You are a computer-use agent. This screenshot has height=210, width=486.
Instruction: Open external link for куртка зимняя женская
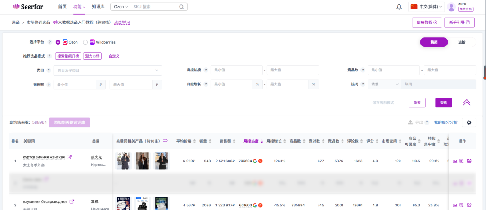[x=69, y=157]
